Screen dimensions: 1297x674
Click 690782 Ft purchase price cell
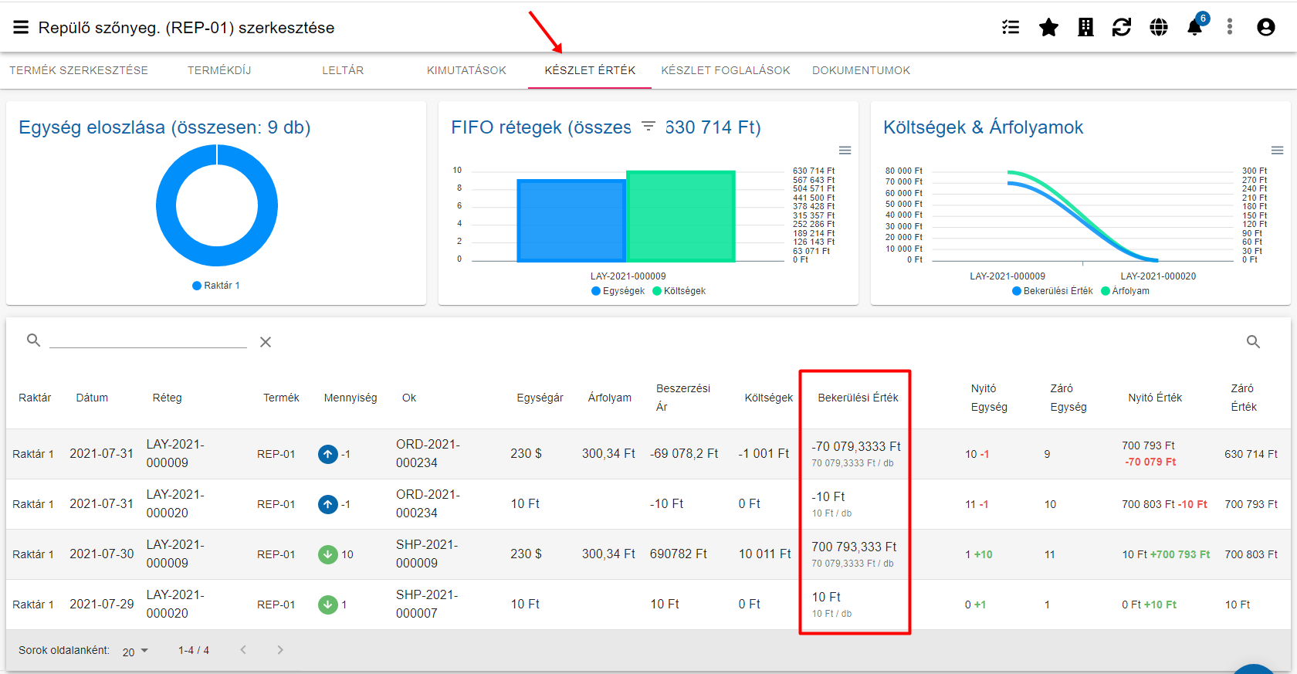(679, 554)
